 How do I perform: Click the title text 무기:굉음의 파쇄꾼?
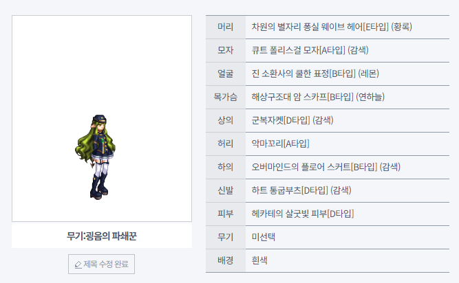(102, 236)
